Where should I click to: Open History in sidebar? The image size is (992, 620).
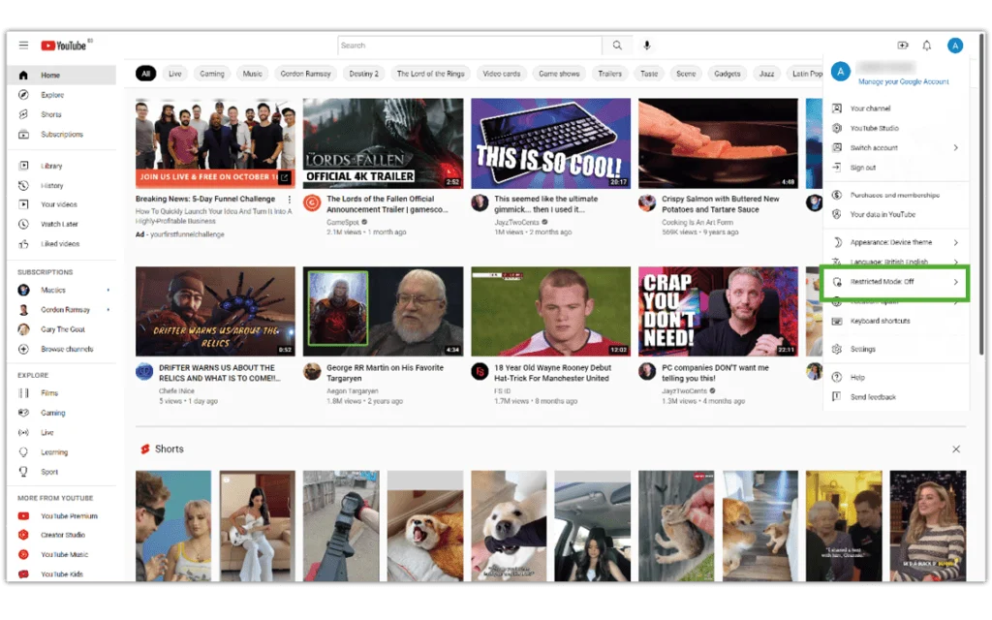coord(62,185)
